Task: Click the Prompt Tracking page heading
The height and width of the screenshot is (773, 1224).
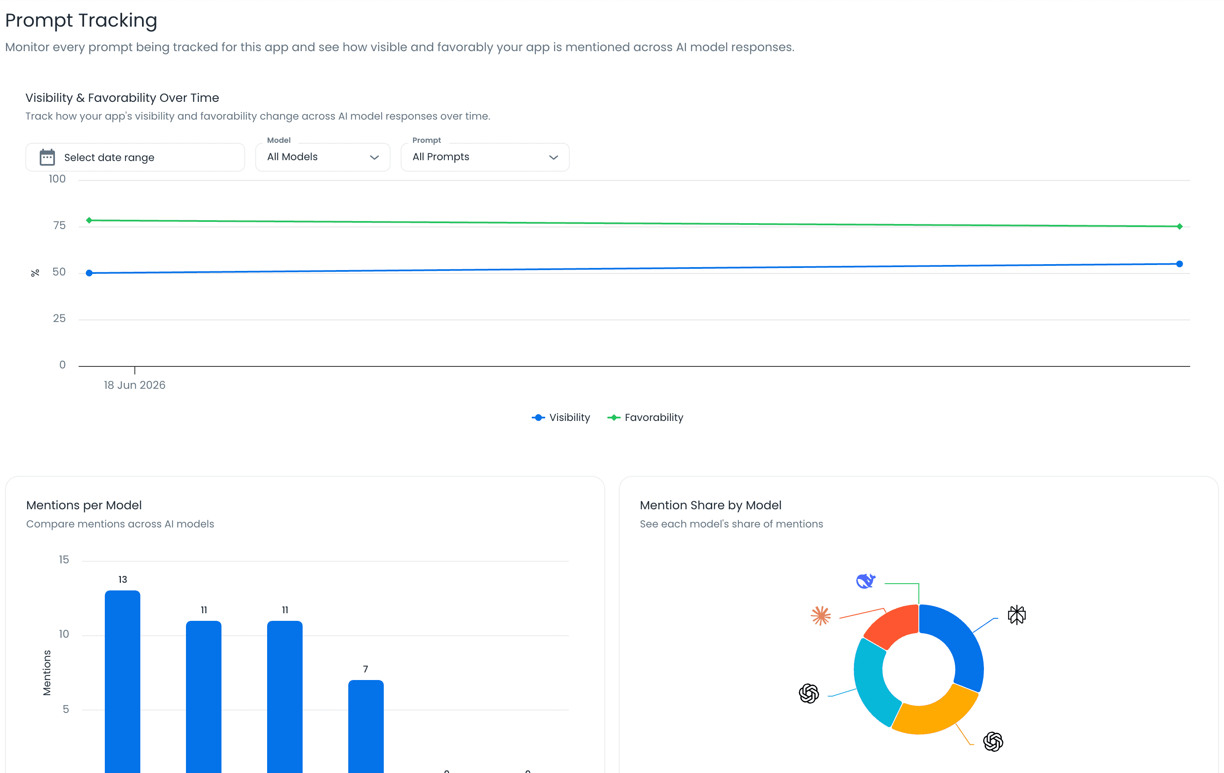Action: (x=81, y=20)
